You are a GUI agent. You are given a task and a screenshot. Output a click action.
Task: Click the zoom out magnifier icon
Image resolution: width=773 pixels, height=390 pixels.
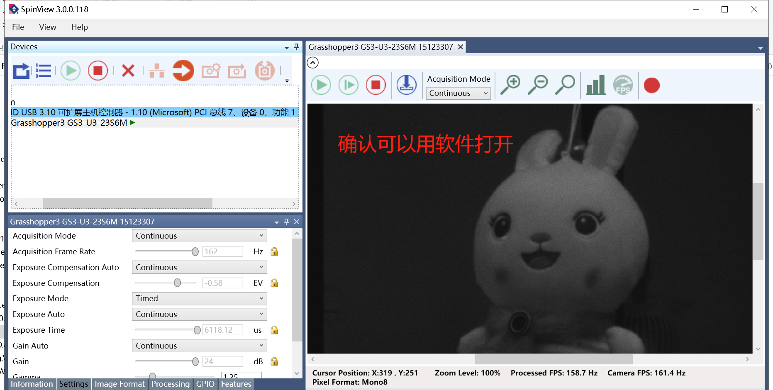[538, 85]
